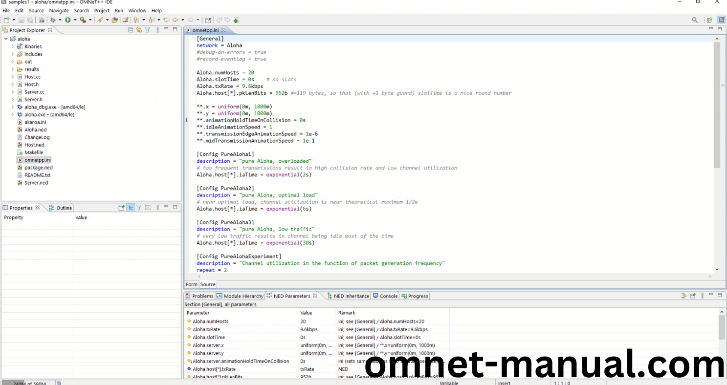727x385 pixels.
Task: Expand the aloha_dbg.exe node
Action: [x=13, y=107]
